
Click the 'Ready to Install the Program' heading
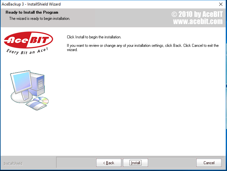(x=32, y=12)
